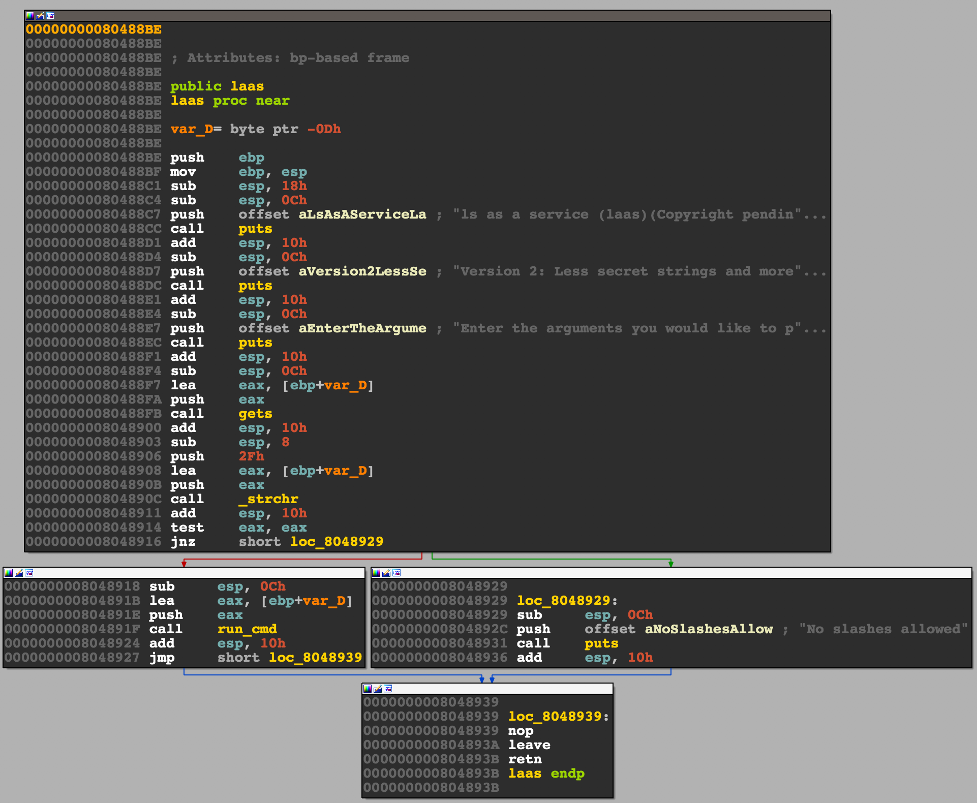Click 'lea eax, [ebp+var_D]' at 0804891B
This screenshot has width=977, height=803.
251,601
